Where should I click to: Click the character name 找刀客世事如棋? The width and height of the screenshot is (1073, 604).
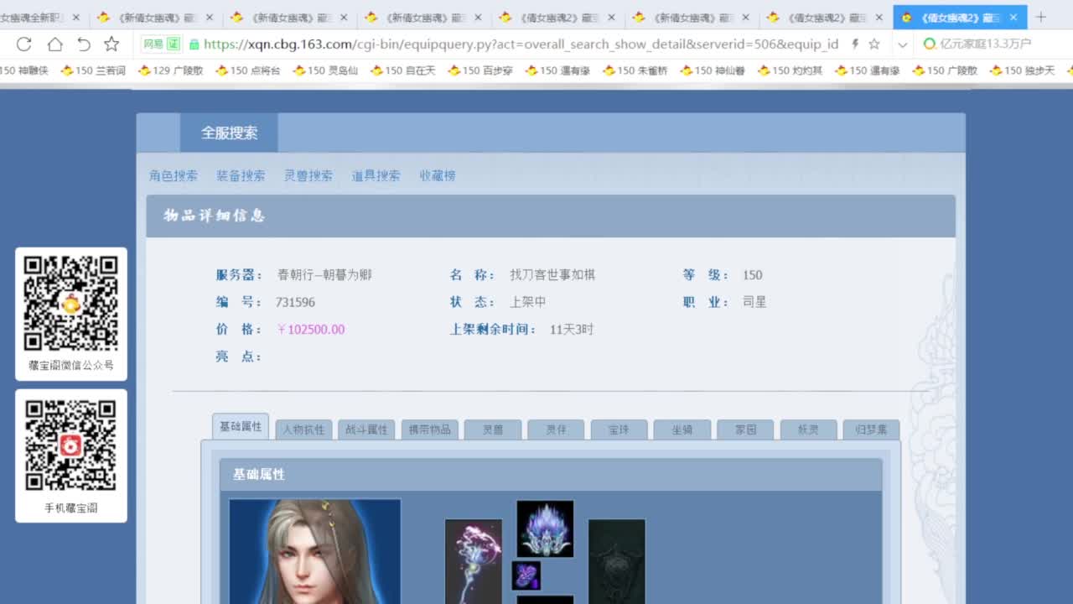pyautogui.click(x=552, y=274)
